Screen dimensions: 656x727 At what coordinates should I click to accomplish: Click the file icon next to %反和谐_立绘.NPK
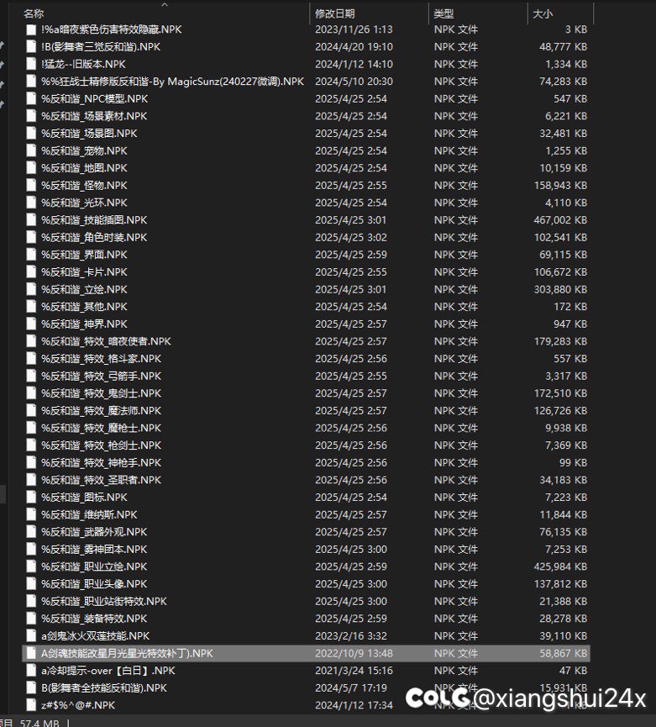point(31,290)
